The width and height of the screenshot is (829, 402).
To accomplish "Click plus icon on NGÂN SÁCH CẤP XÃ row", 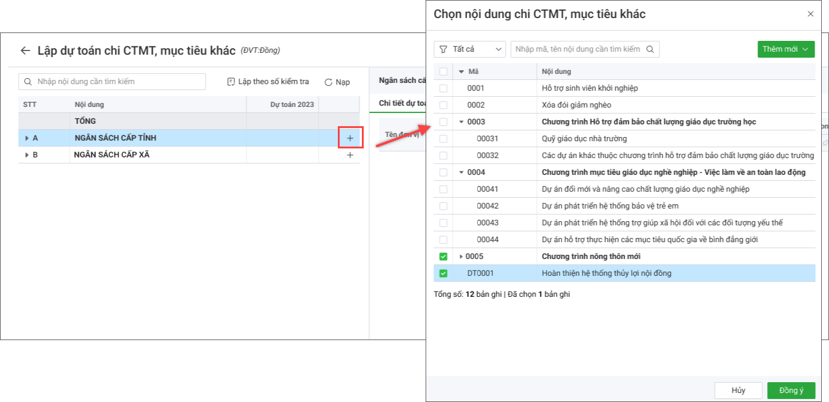I will pyautogui.click(x=350, y=155).
